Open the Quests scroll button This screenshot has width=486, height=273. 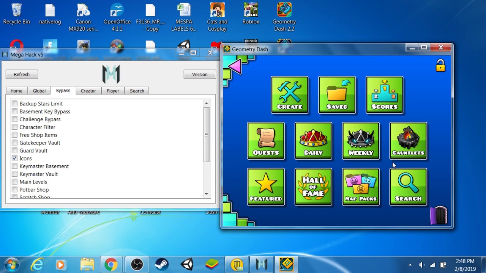pos(266,141)
